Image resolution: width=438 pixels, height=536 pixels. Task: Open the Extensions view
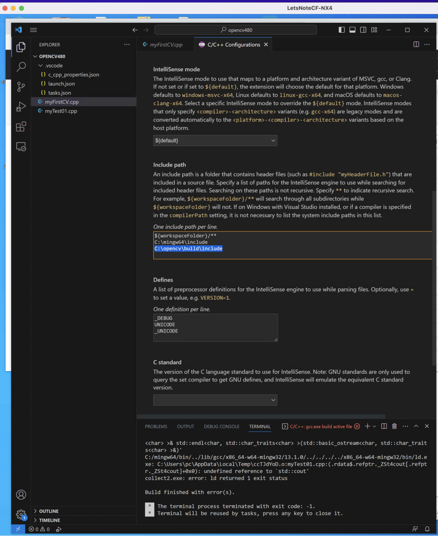click(x=21, y=126)
